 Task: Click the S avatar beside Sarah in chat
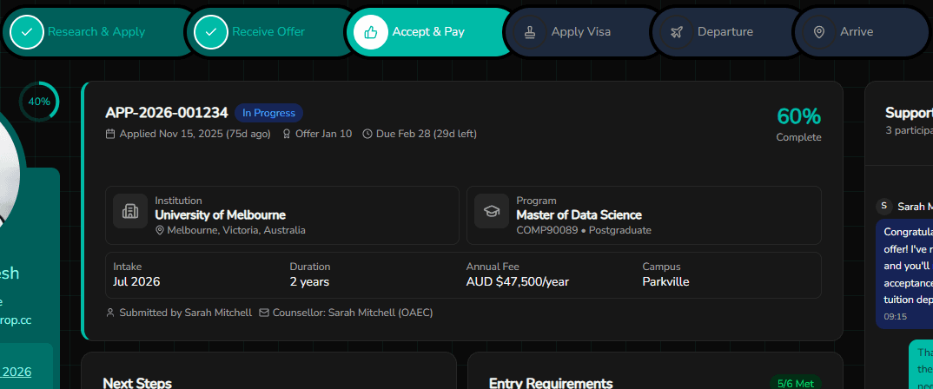[883, 206]
